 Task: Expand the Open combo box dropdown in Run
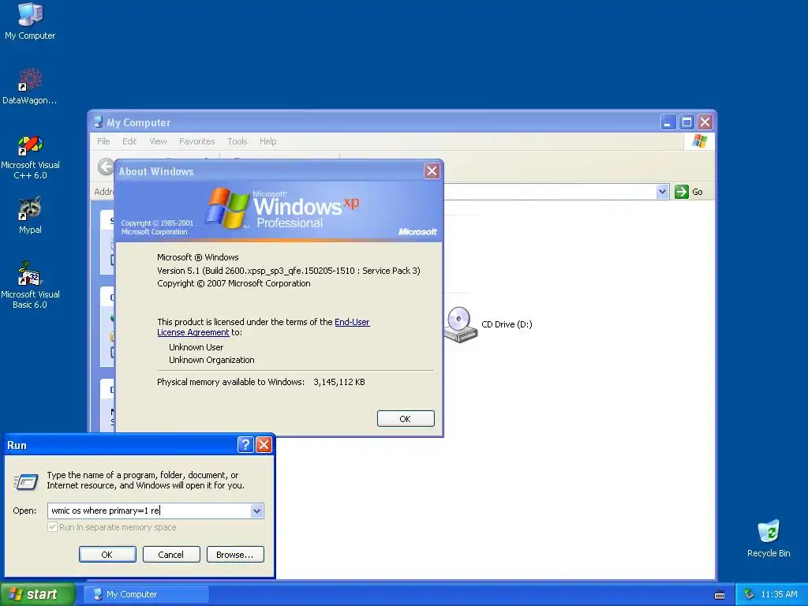pos(256,511)
